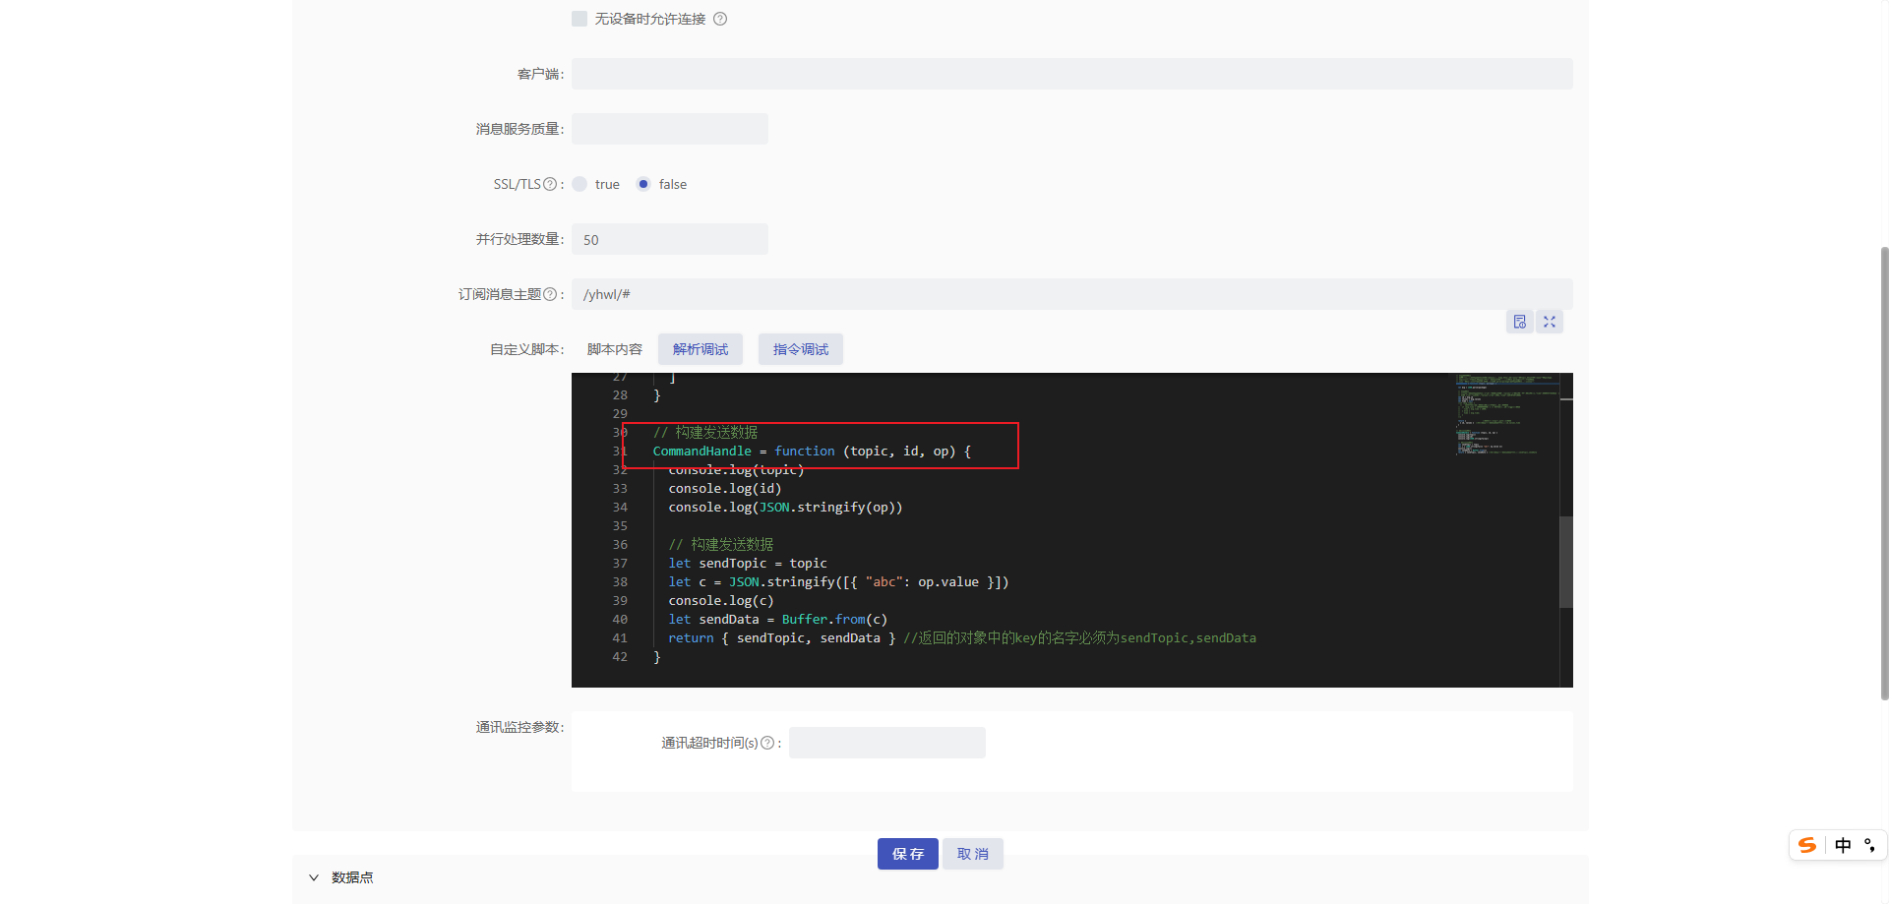Save the configuration with 保存
Image resolution: width=1889 pixels, height=904 pixels.
pyautogui.click(x=908, y=854)
